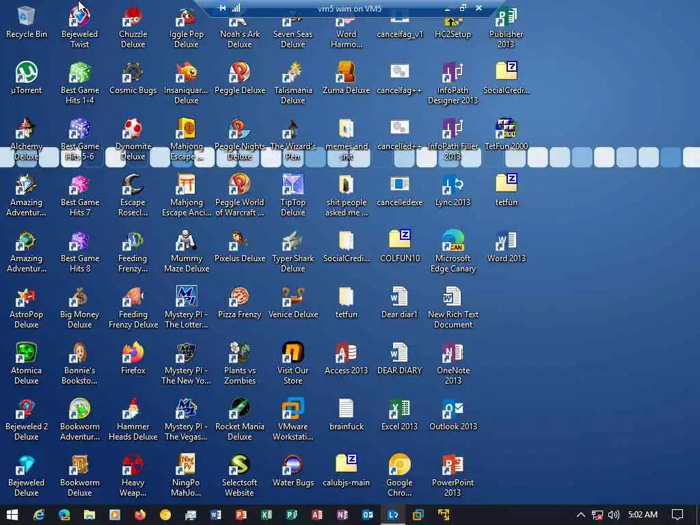The image size is (700, 525).
Task: Open Word from the taskbar
Action: coord(215,515)
